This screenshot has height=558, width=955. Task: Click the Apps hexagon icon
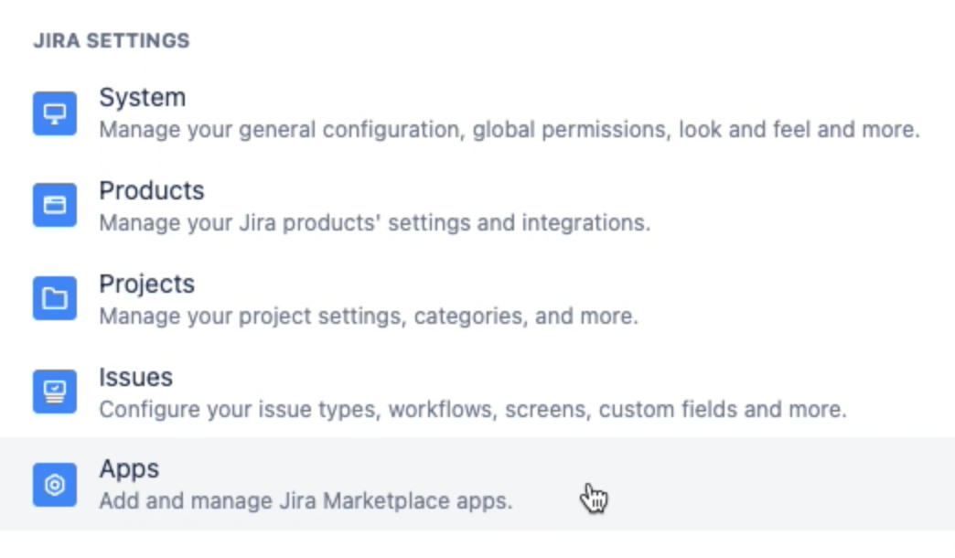pyautogui.click(x=55, y=484)
